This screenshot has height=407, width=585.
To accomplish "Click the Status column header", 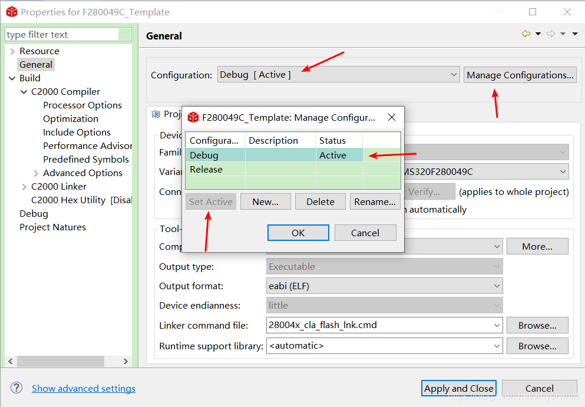I will coord(339,140).
